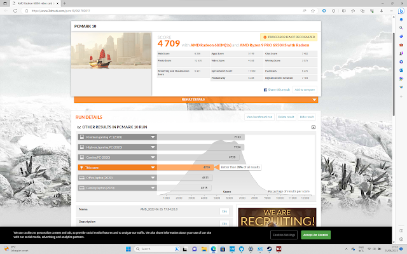Open the Games chess icon in sidebar
407x254 pixels.
[401, 53]
